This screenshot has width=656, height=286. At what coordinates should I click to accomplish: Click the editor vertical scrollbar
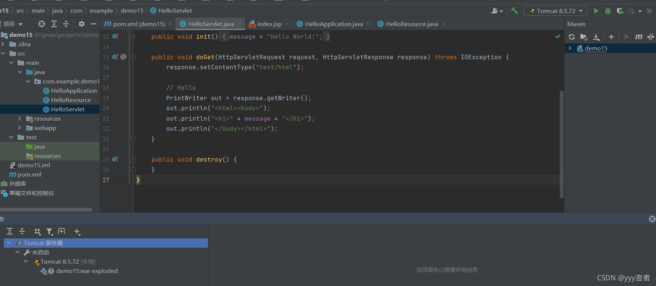click(x=561, y=144)
